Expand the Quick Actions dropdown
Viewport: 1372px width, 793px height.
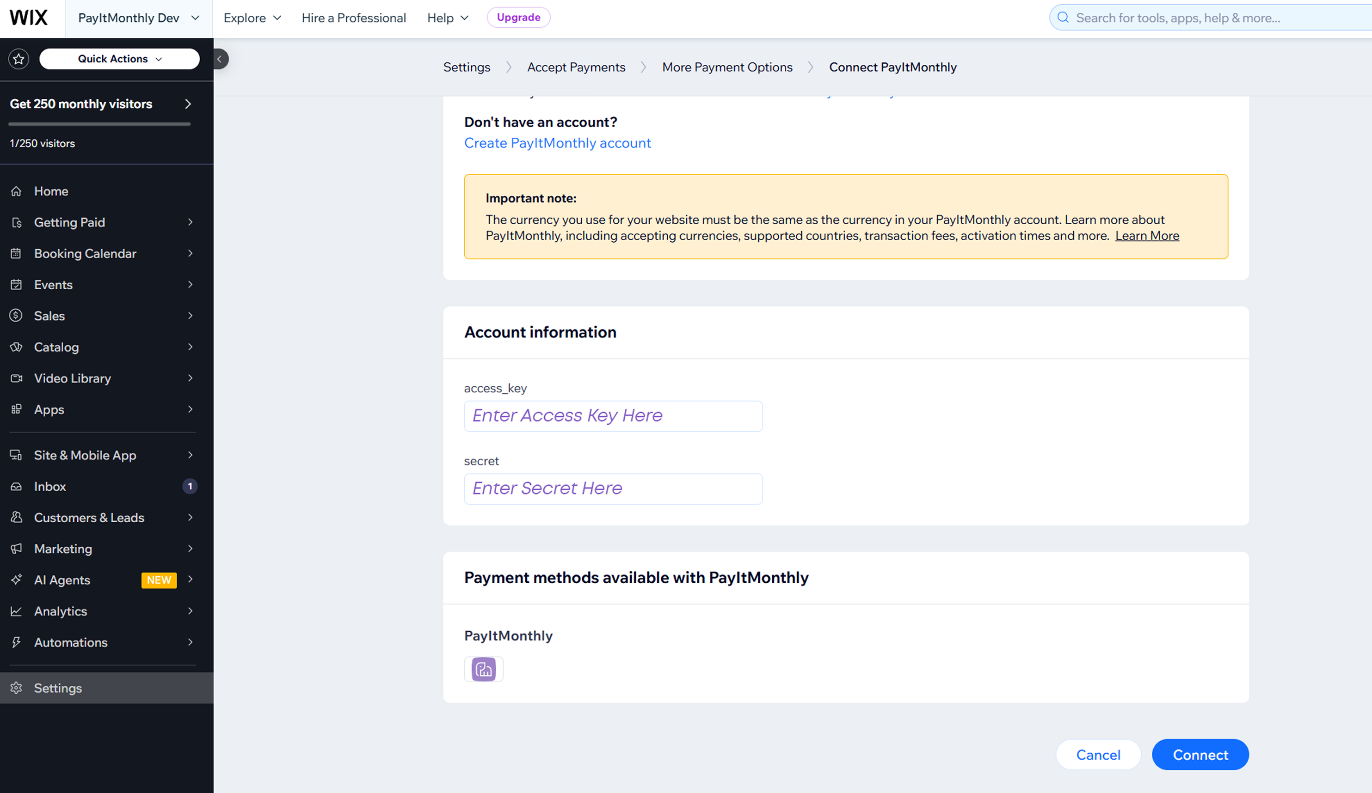pos(120,59)
